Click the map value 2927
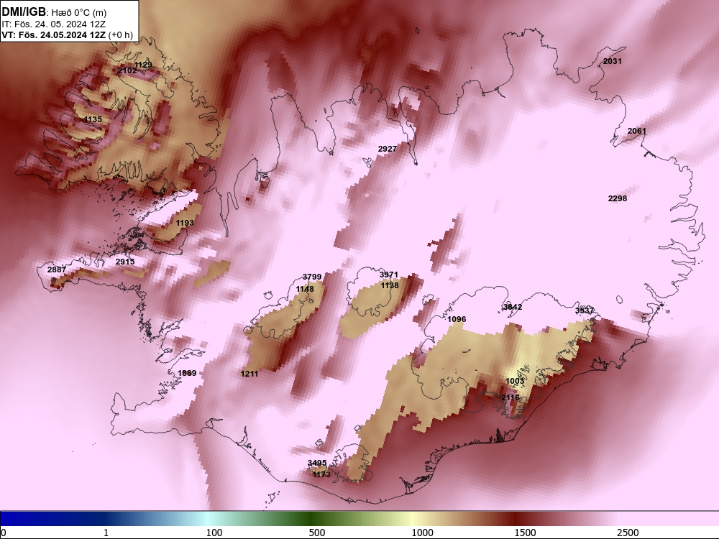 (x=388, y=149)
